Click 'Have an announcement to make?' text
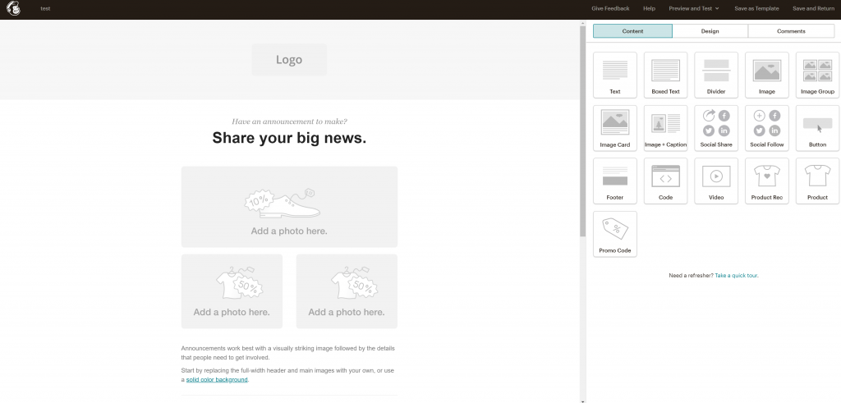 pyautogui.click(x=289, y=121)
